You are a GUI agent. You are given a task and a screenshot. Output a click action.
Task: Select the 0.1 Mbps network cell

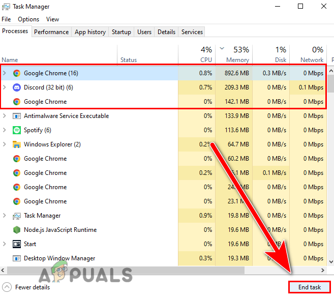pos(308,87)
